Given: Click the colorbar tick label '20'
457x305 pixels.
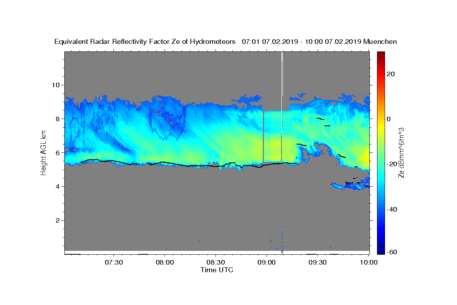Looking at the screenshot, I should pyautogui.click(x=391, y=74).
